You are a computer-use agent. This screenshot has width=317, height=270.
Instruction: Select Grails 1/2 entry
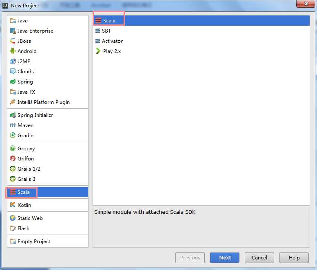[x=48, y=169]
